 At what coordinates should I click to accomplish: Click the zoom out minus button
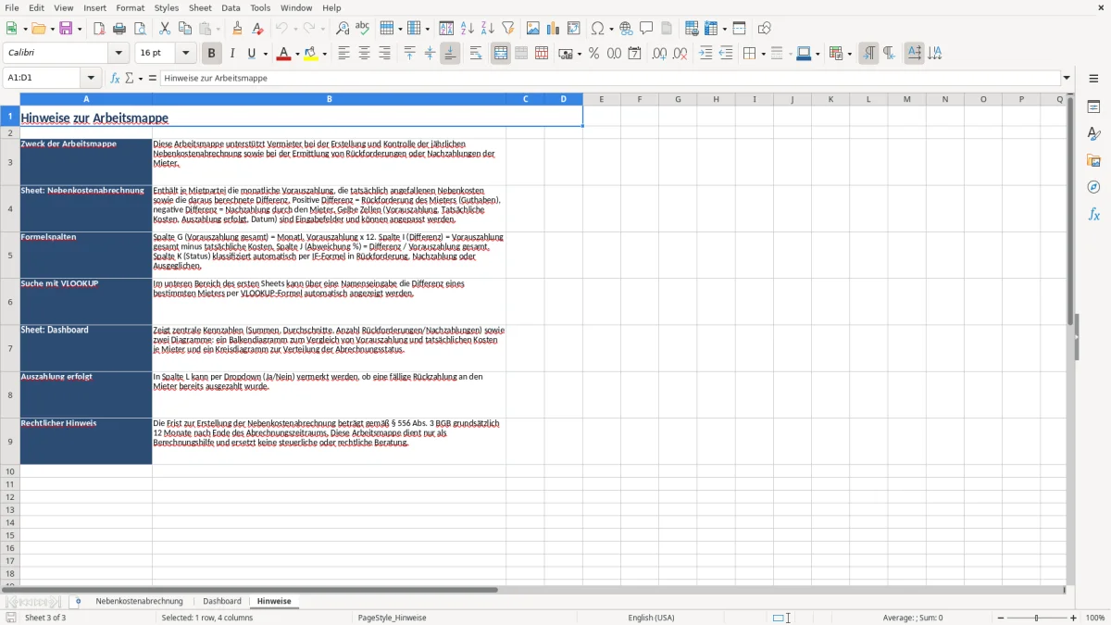click(1001, 618)
